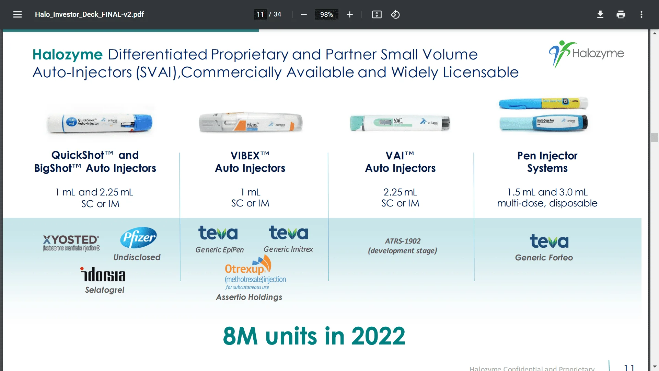This screenshot has width=659, height=371.
Task: Click the 'Generic EpiPen' label
Action: pyautogui.click(x=220, y=250)
